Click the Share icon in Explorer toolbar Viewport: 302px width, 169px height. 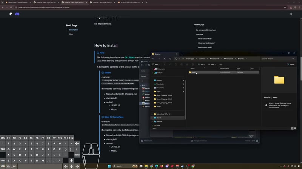coord(187,65)
